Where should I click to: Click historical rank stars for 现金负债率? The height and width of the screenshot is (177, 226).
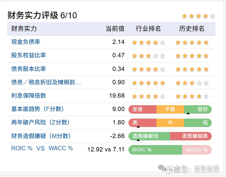pos(192,42)
